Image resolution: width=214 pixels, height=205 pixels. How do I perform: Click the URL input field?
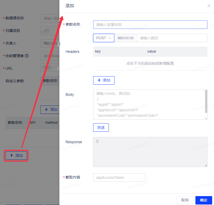(50, 68)
